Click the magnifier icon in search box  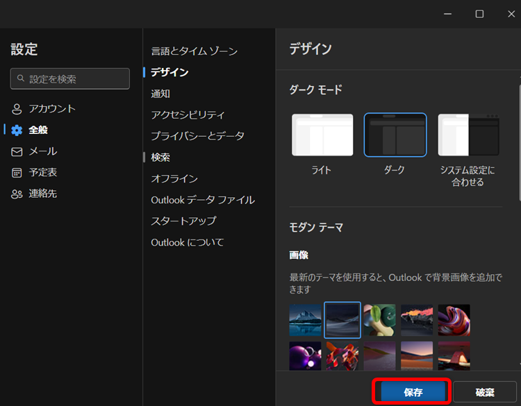[x=21, y=79]
